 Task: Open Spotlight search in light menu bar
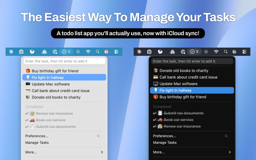[98, 52]
